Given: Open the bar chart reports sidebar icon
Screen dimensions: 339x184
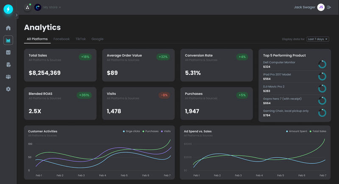Looking at the screenshot, I should click(8, 52).
